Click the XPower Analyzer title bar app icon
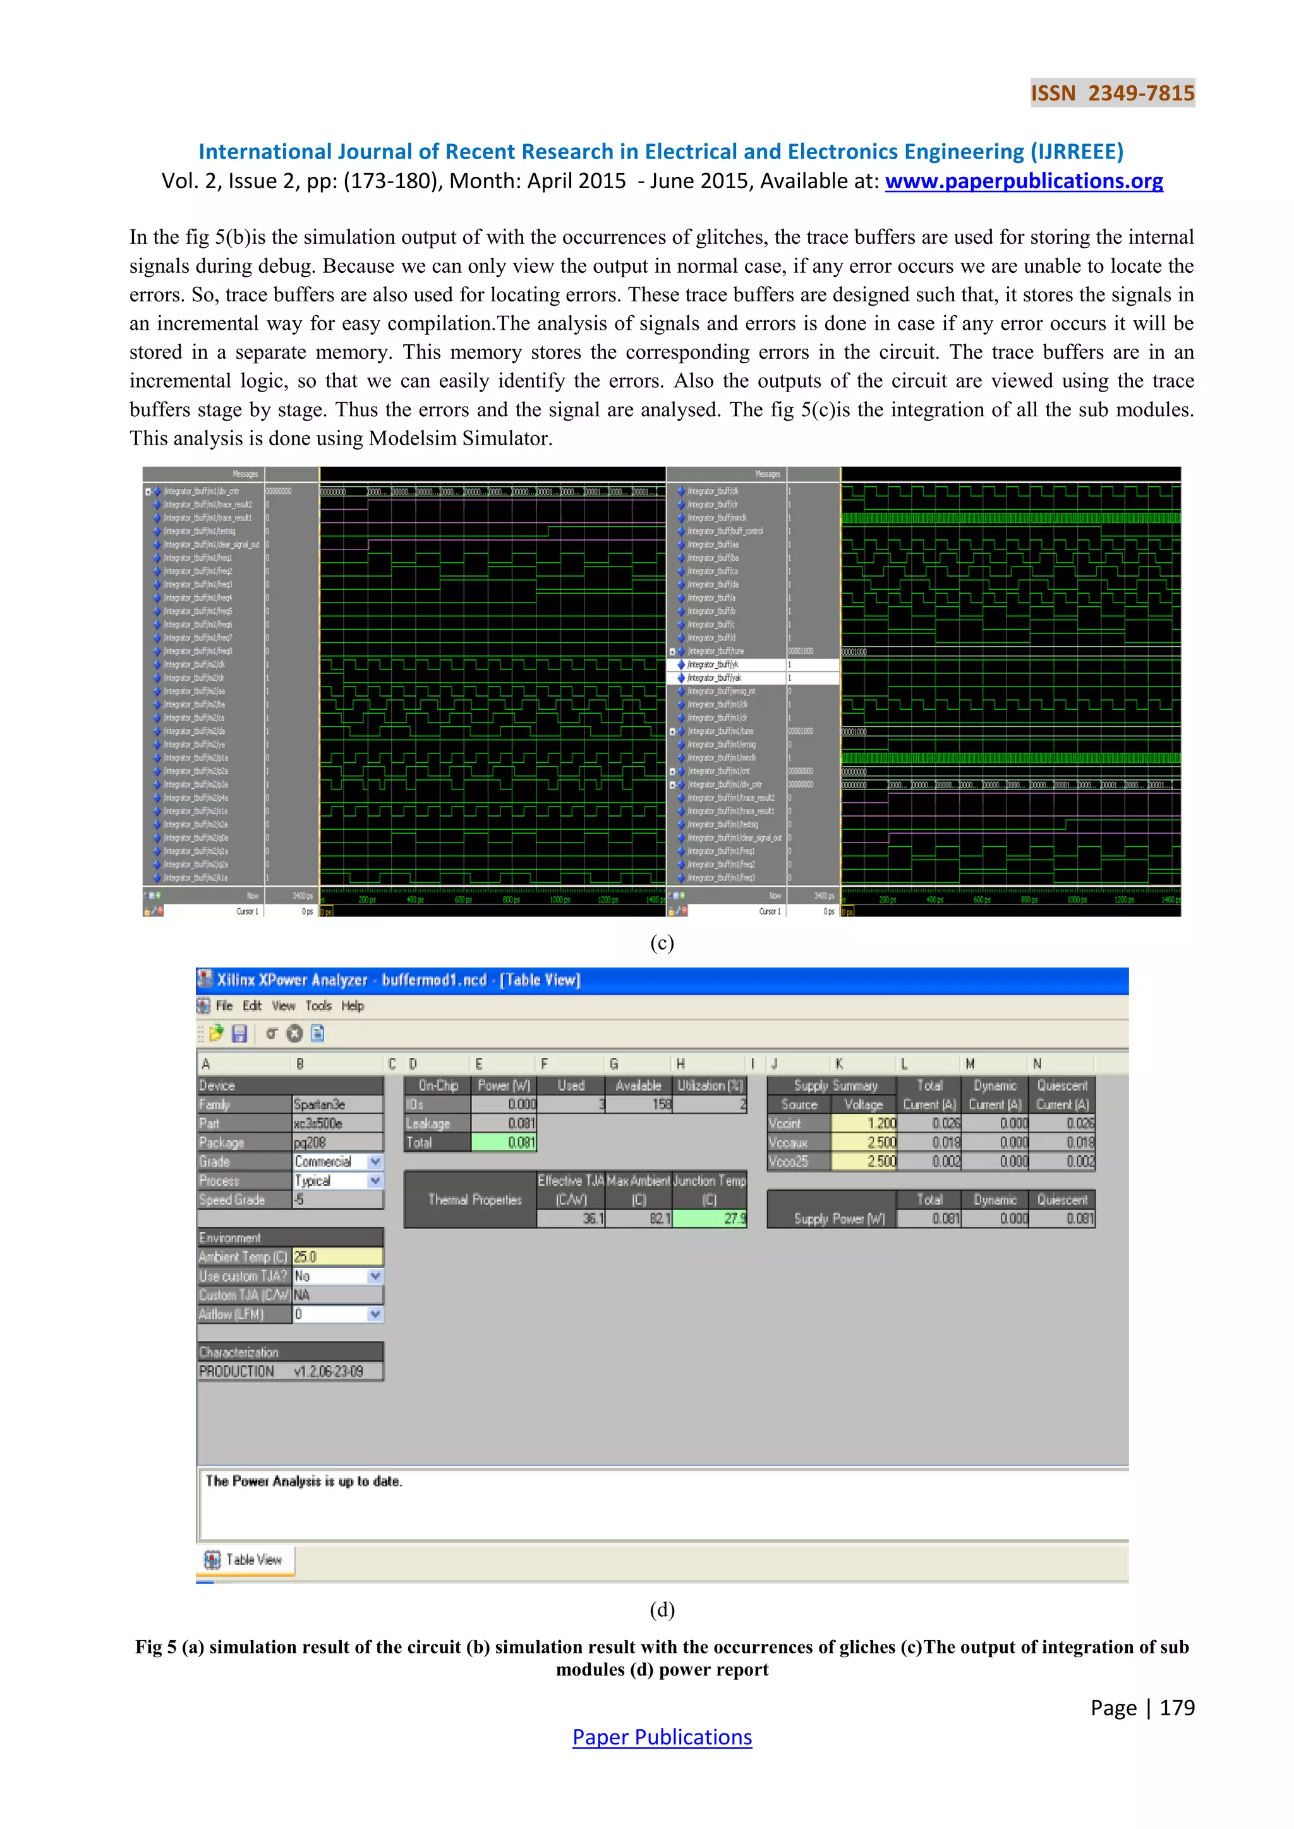1294x1829 pixels. (x=205, y=980)
